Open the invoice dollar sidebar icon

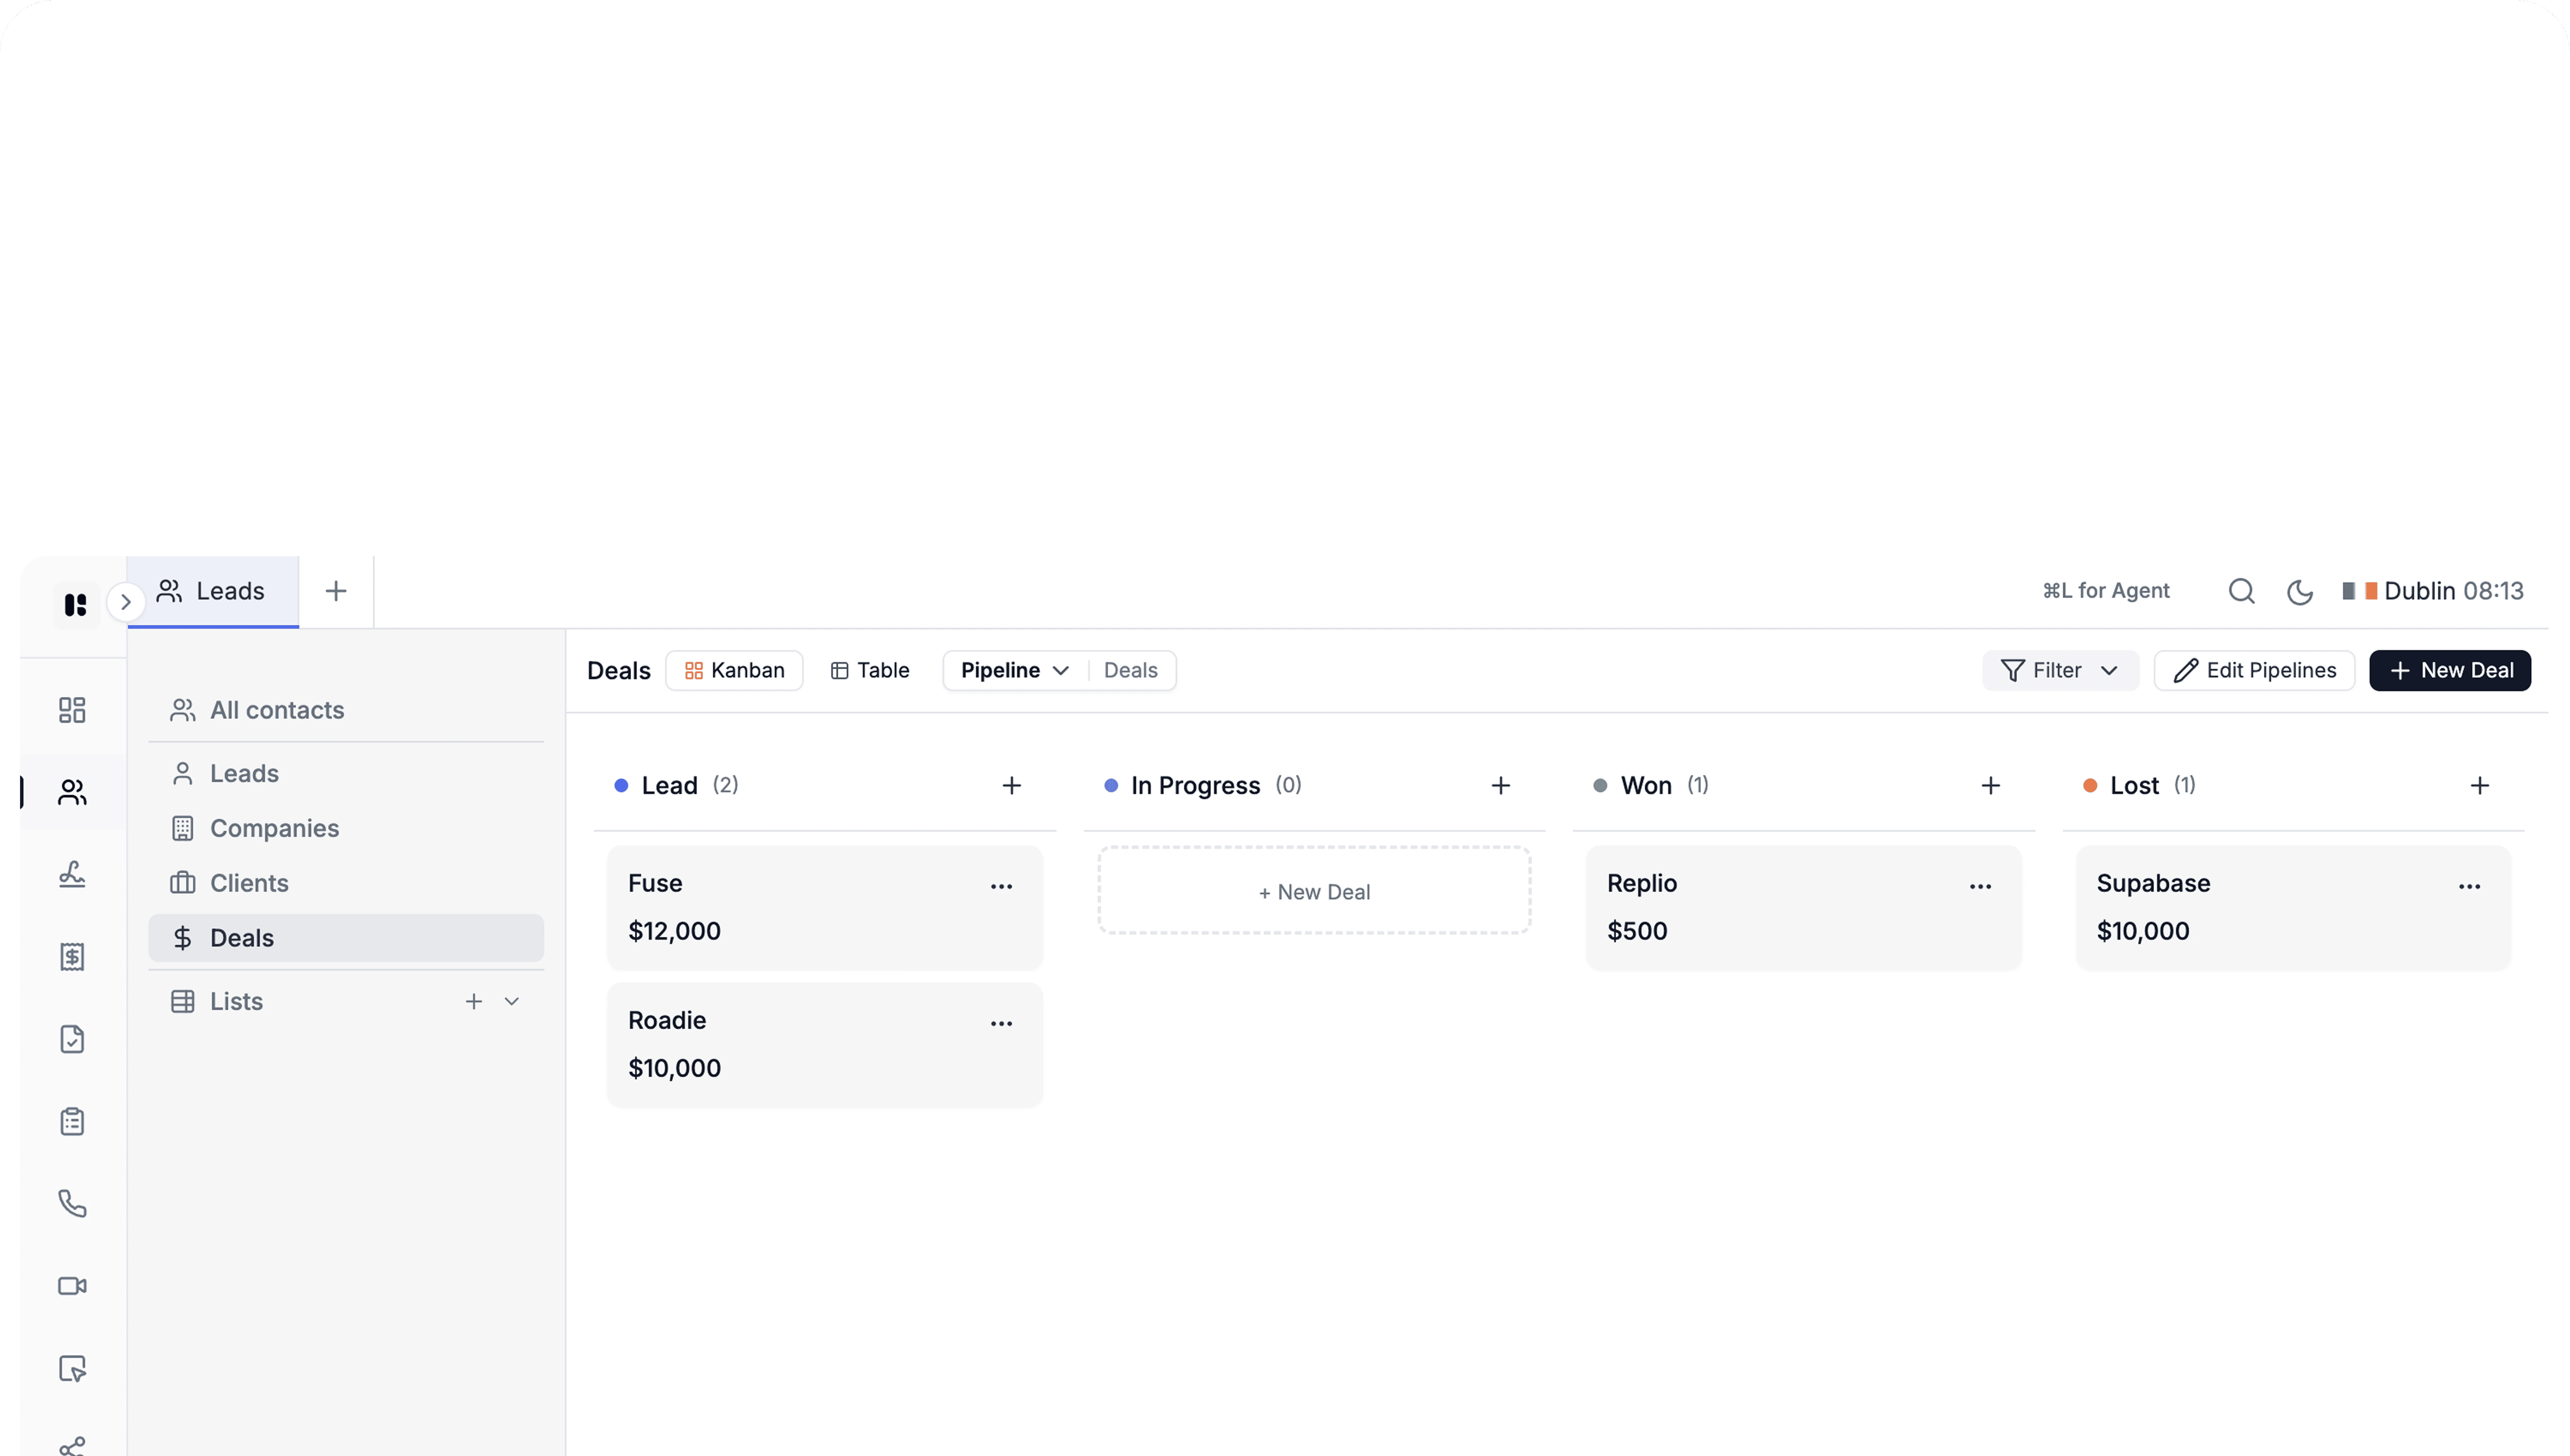[72, 957]
